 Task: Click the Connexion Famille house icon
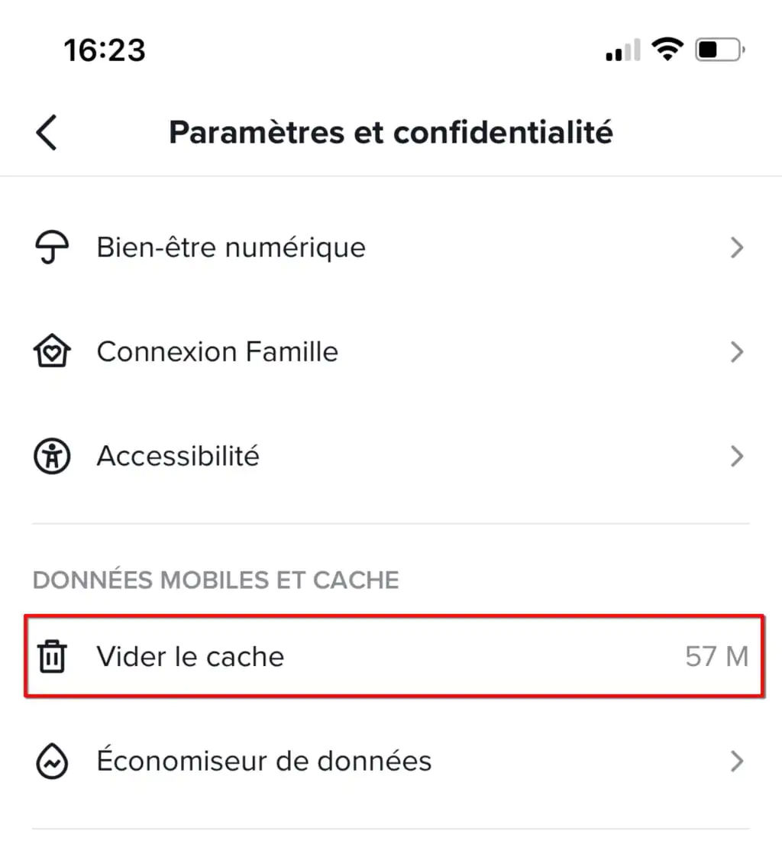click(50, 351)
